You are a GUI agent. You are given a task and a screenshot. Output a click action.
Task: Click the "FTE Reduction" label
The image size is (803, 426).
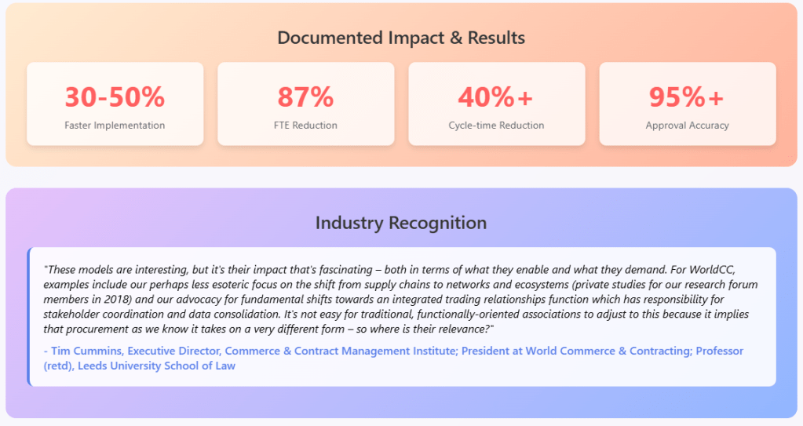click(305, 126)
